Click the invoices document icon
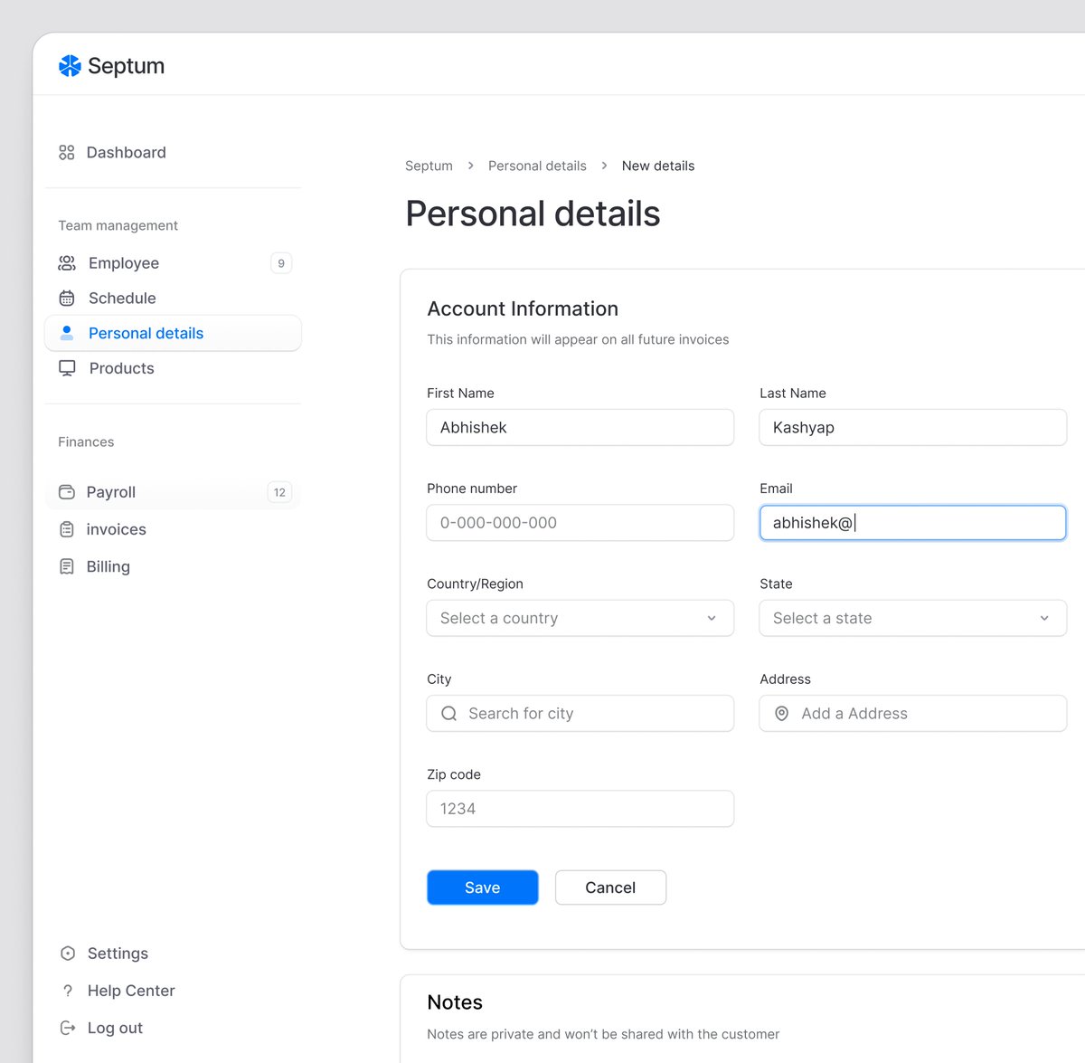 click(66, 529)
